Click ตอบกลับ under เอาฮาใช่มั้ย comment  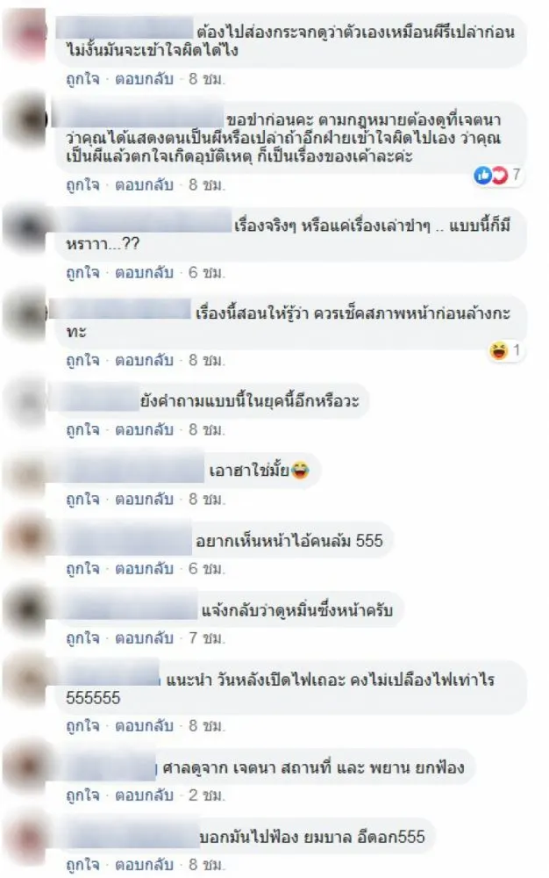tap(144, 499)
